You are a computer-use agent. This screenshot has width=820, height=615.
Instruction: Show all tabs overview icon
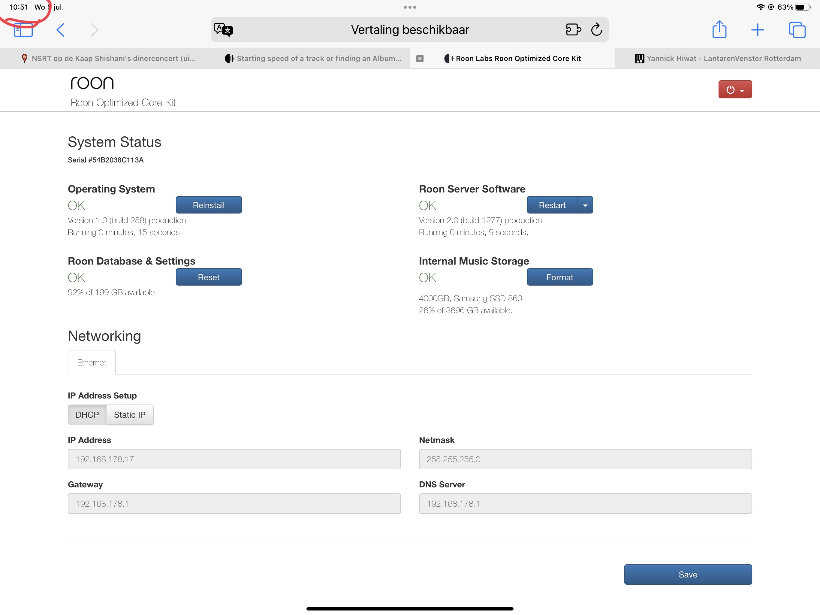click(x=797, y=30)
